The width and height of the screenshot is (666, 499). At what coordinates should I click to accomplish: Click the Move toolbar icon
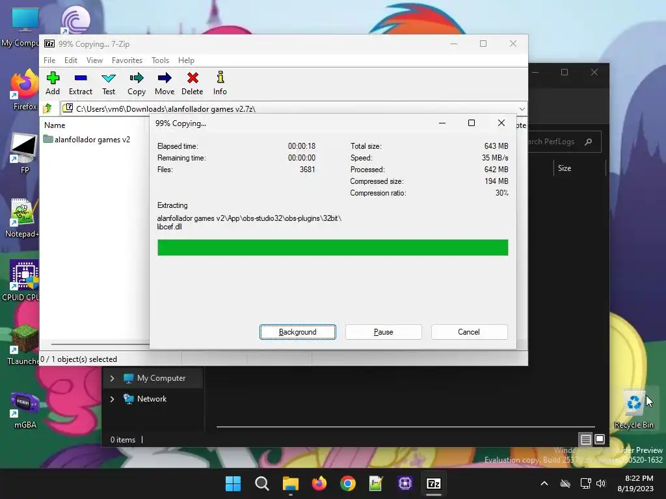pyautogui.click(x=165, y=83)
